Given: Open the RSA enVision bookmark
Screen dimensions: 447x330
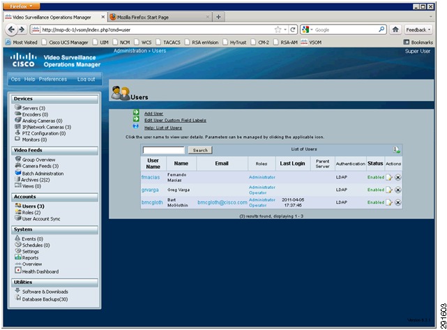Looking at the screenshot, I should tap(202, 43).
